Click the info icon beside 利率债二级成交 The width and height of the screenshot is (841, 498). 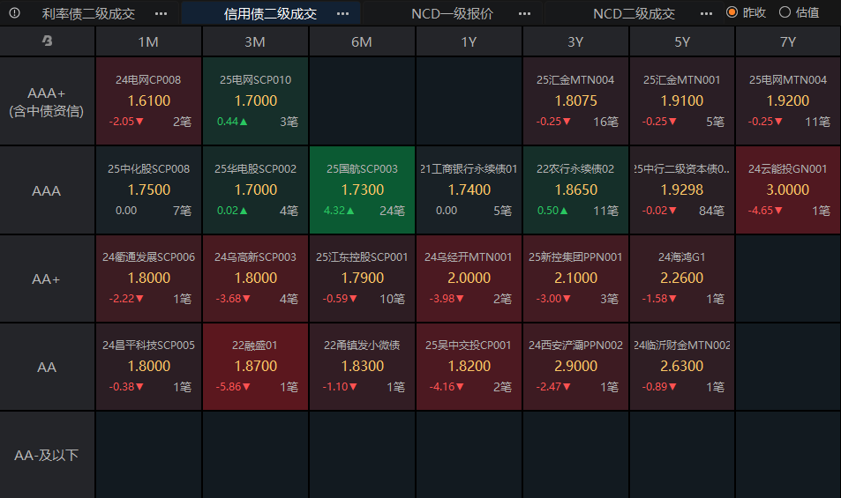coord(14,13)
